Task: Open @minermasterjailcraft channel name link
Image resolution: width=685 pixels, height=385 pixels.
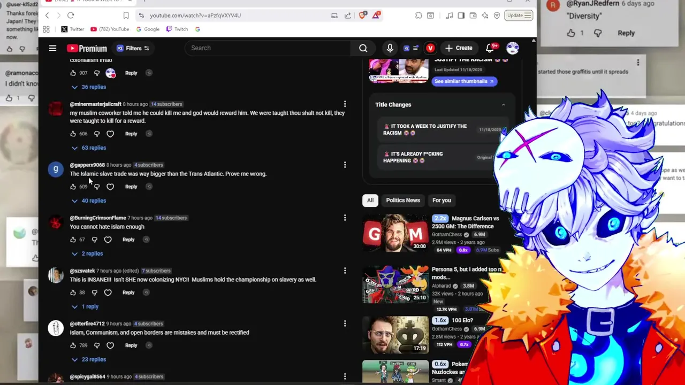Action: click(x=96, y=104)
